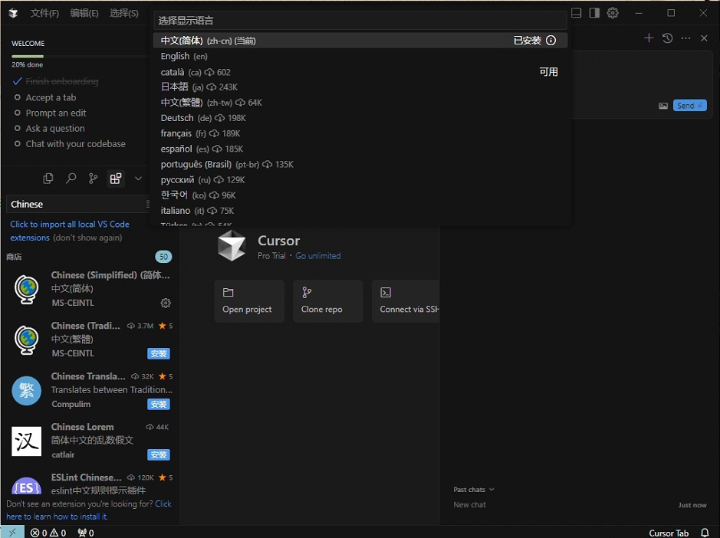
Task: Open the 文件(F) menu
Action: tap(44, 13)
